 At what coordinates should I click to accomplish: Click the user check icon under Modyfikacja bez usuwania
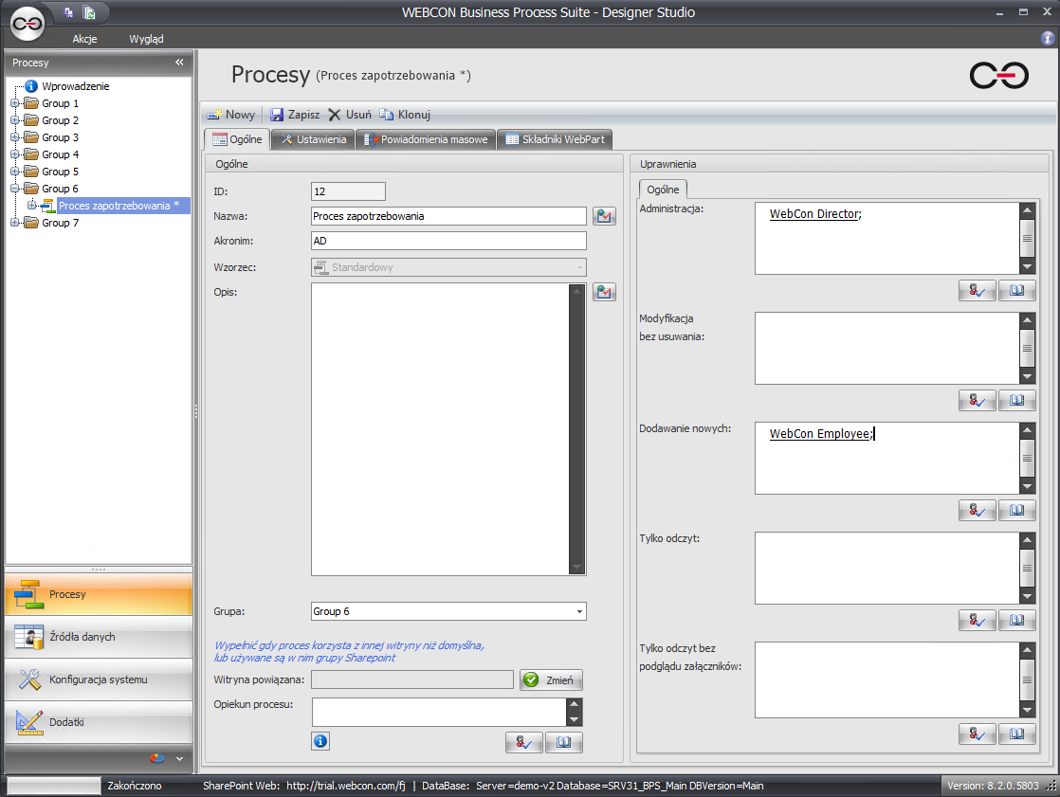point(977,401)
